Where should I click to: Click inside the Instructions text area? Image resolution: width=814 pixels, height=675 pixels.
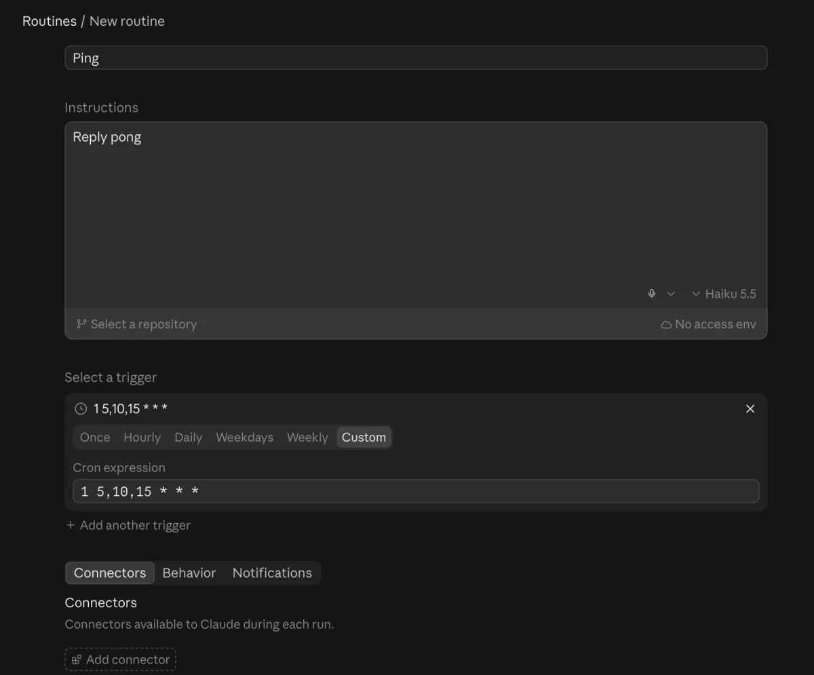point(416,215)
